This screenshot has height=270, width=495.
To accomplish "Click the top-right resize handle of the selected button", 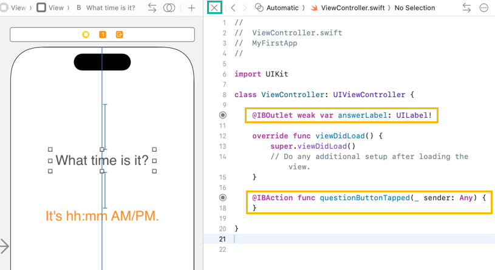I will pos(154,149).
